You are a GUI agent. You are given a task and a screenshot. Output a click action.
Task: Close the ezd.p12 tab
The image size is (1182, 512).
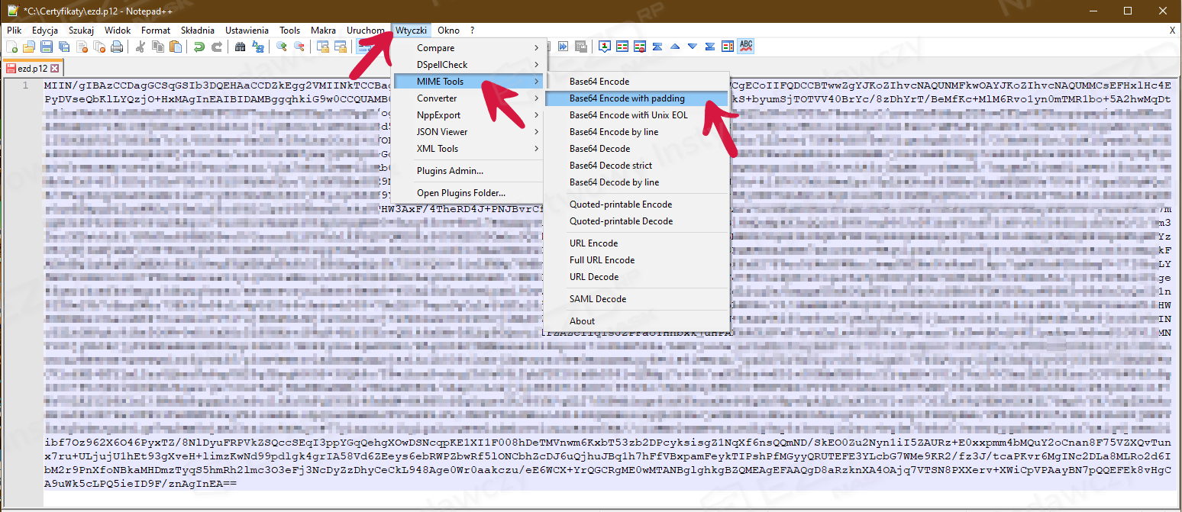point(55,68)
